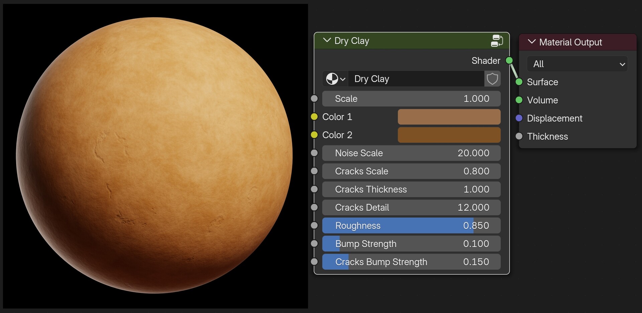Click the Surface input socket on Material Output
The image size is (642, 313).
pyautogui.click(x=519, y=82)
